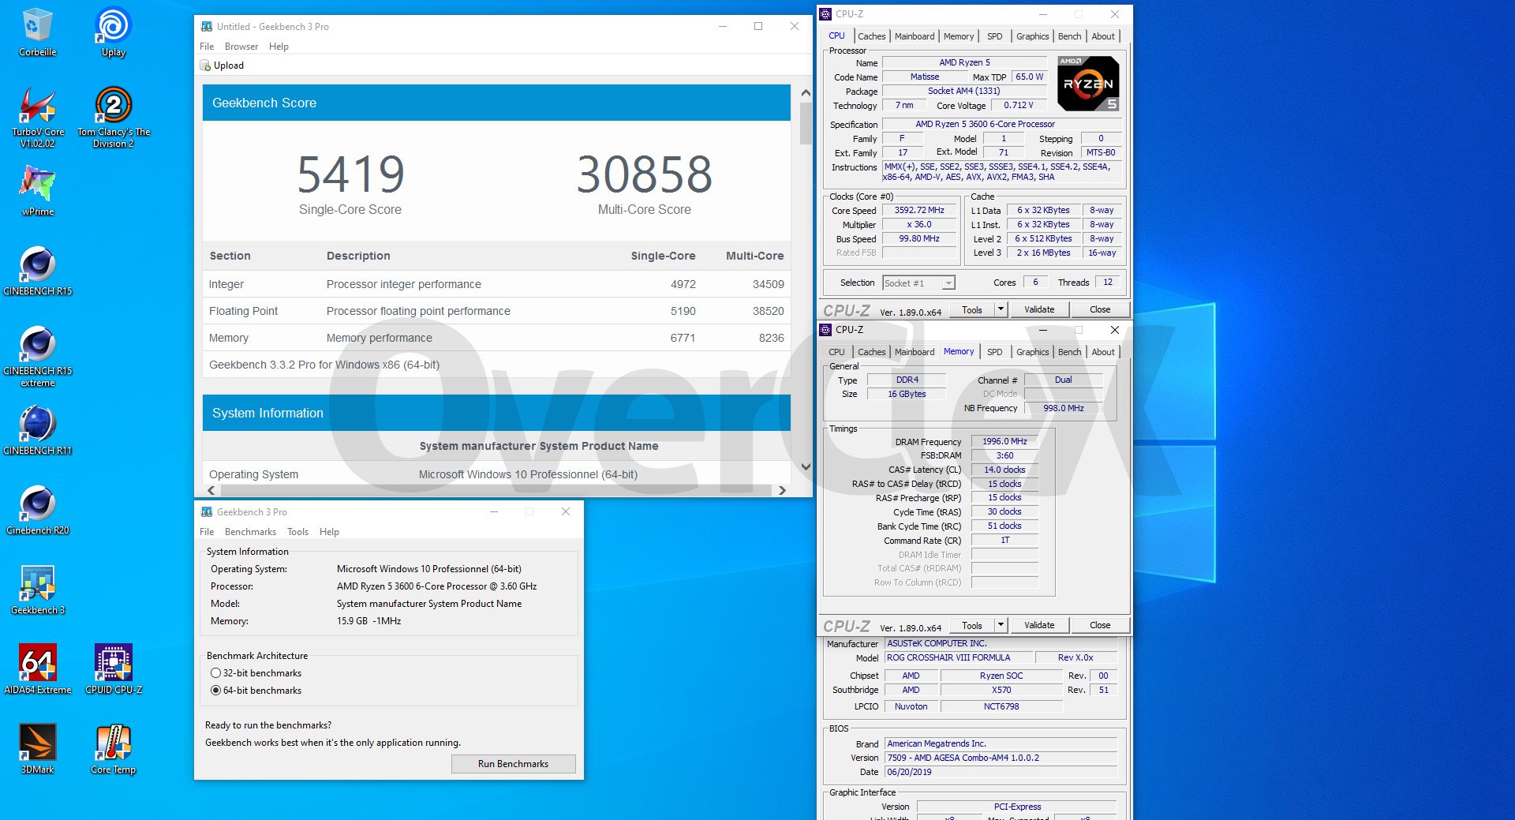Switch to the CPU tab in Memory CPU-Z window
This screenshot has width=1515, height=820.
836,352
